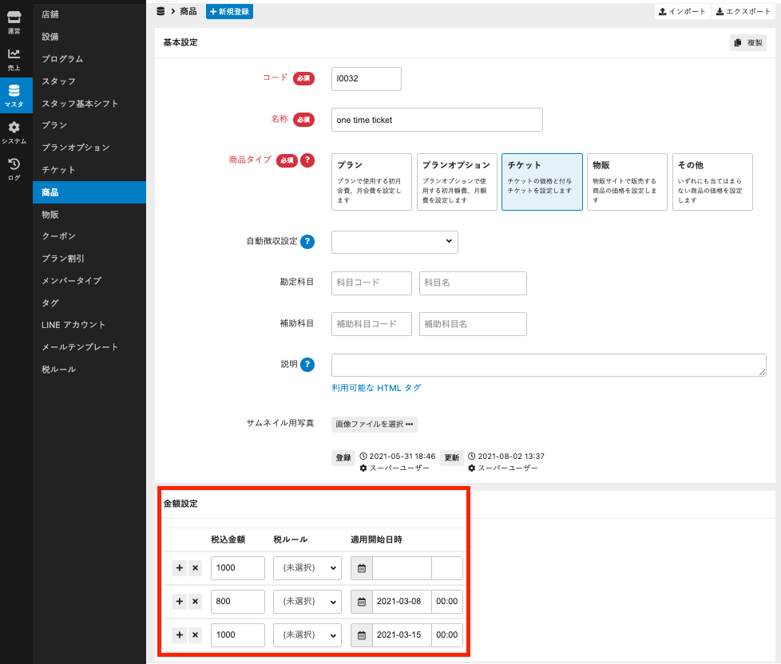
Task: Open メールテンプレート menu item
Action: [80, 347]
